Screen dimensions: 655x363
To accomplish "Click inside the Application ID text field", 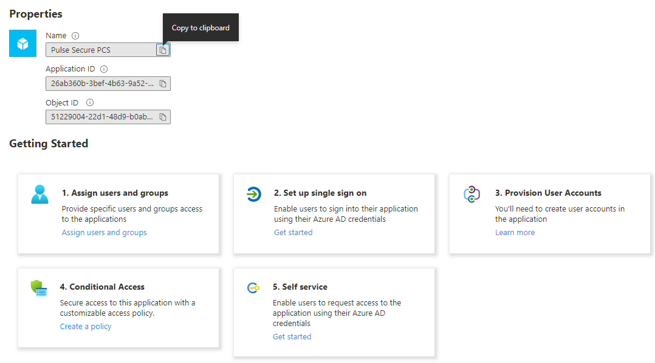I will point(100,84).
